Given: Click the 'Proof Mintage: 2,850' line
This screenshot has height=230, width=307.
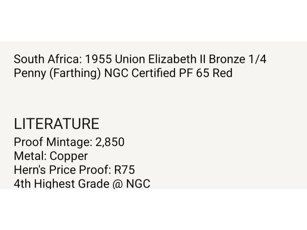Looking at the screenshot, I should (69, 142).
